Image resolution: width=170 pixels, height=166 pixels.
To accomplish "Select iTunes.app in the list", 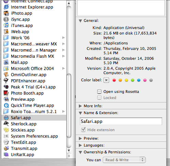I will click(x=34, y=26).
